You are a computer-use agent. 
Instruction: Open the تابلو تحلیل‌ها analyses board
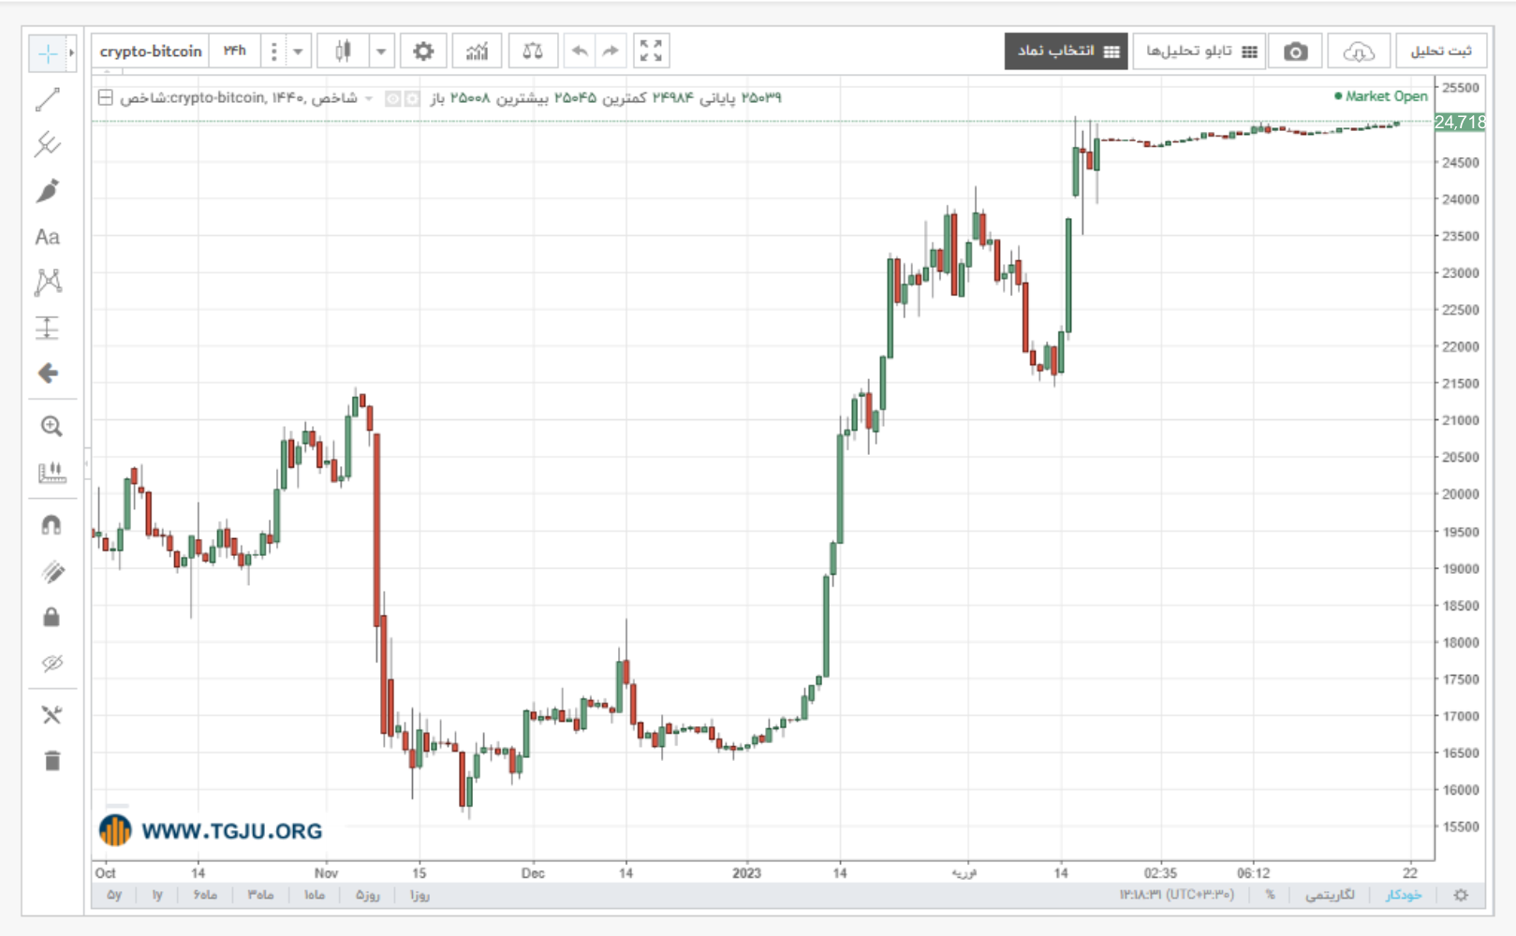point(1200,51)
